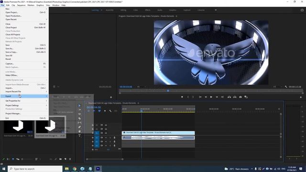Expand the New submenu in File menu
Viewport: 306px width, 172px height.
pyautogui.click(x=24, y=9)
